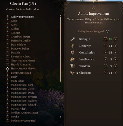Click the Wisdom ability icon
The height and width of the screenshot is (126, 123).
(x=73, y=66)
